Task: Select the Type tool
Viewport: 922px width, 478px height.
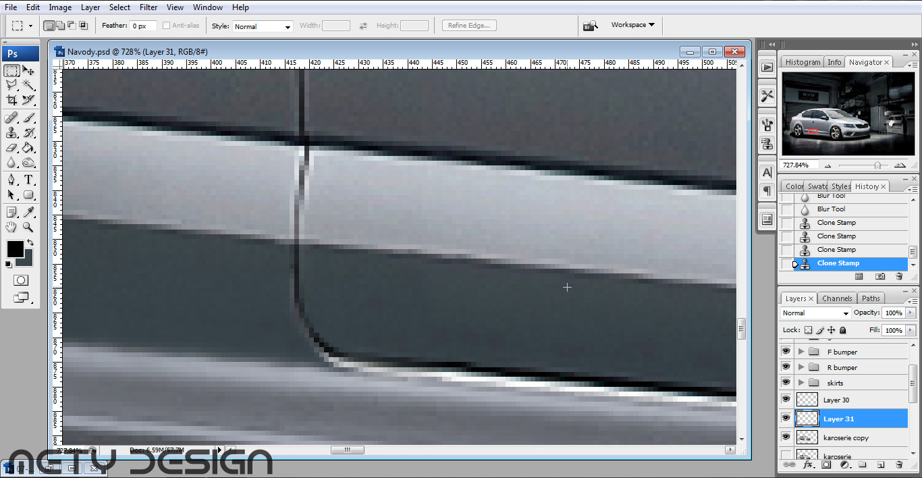Action: tap(28, 180)
